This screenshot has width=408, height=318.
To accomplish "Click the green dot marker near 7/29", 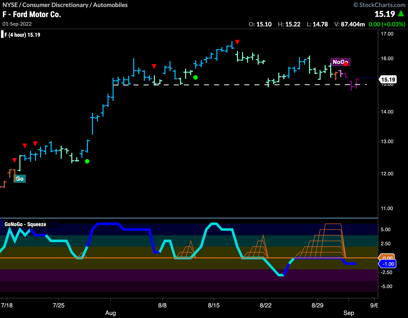I will 87,161.
